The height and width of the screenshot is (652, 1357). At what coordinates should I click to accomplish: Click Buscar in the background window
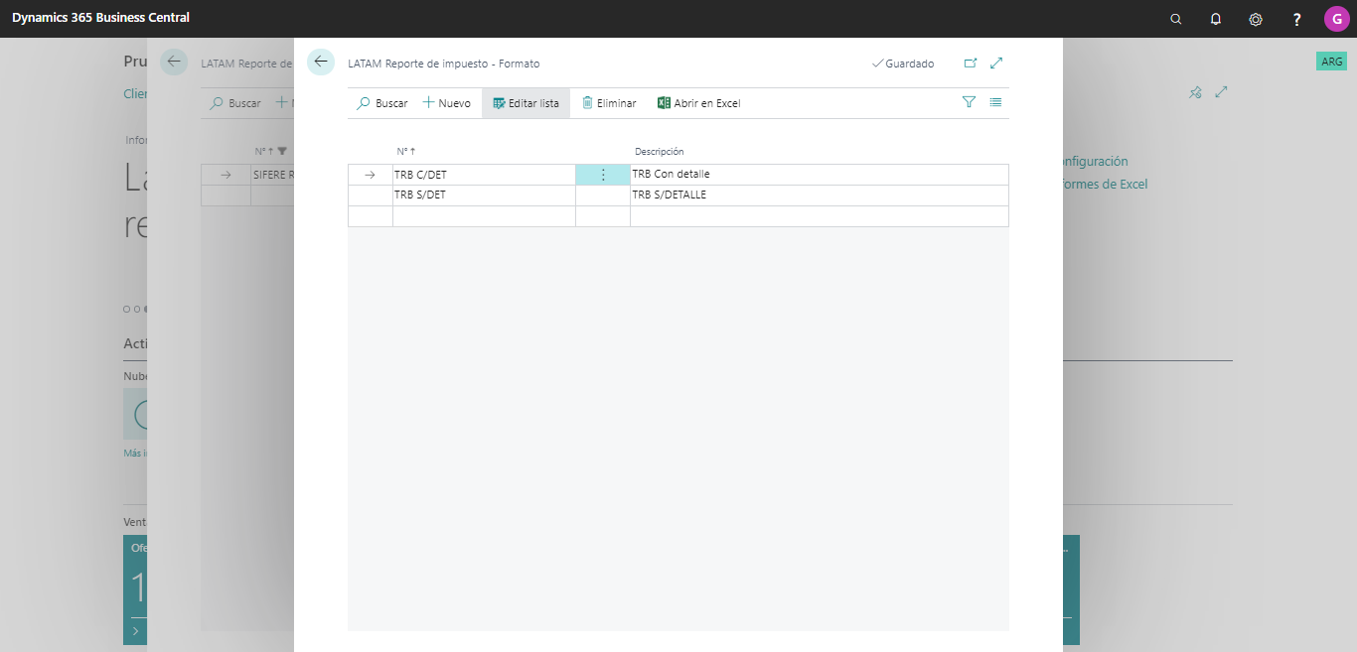pyautogui.click(x=235, y=103)
